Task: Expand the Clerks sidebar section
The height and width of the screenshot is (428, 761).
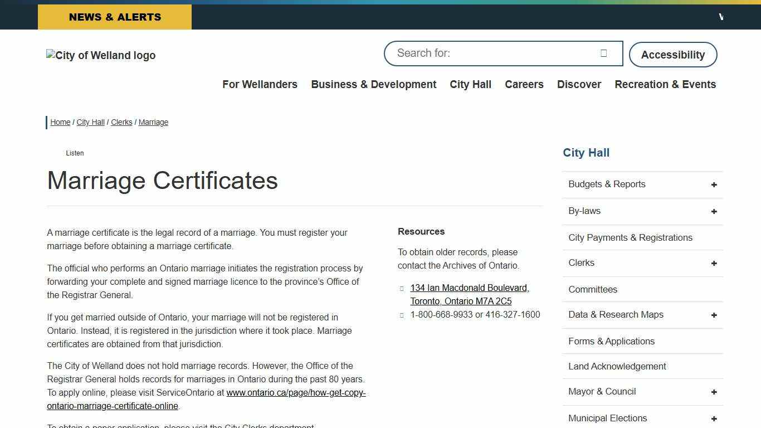Action: click(714, 263)
